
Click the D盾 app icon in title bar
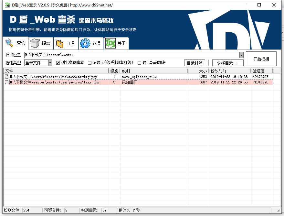(x=7, y=5)
